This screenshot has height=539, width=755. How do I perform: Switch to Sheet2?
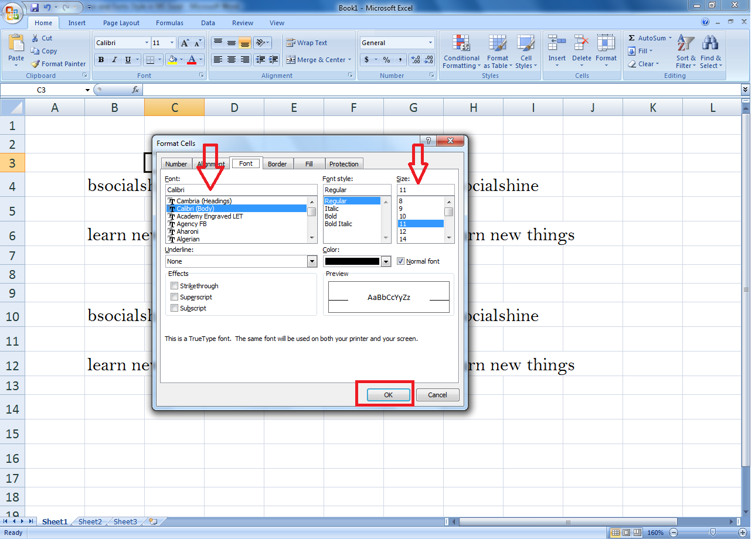tap(90, 521)
